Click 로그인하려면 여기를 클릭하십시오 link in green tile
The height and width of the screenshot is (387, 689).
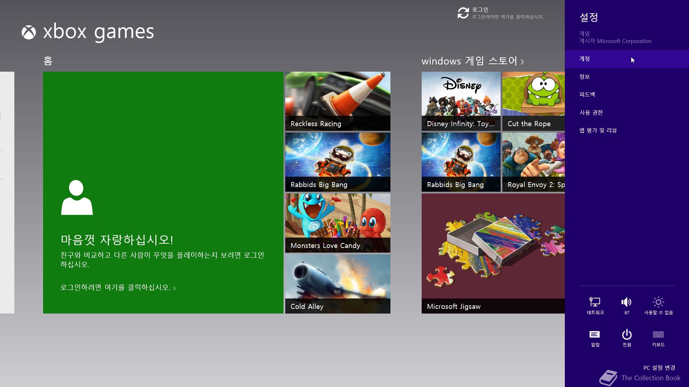(x=118, y=287)
